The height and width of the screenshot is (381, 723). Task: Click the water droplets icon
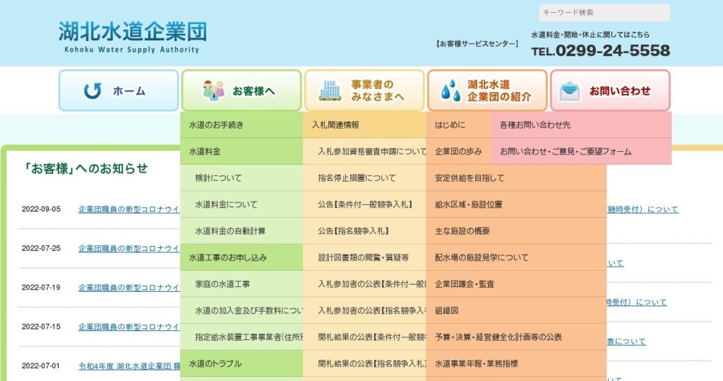coord(450,90)
